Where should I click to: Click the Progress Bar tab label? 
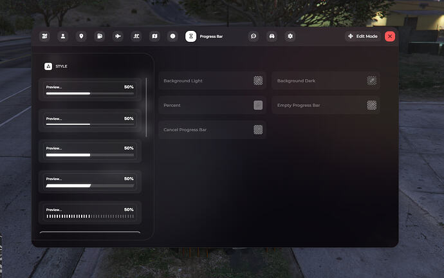[211, 37]
